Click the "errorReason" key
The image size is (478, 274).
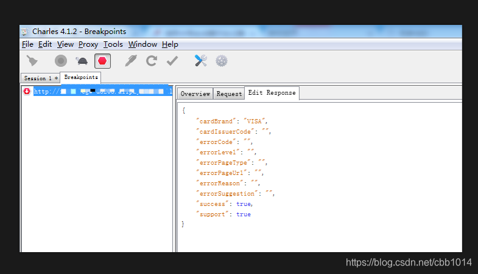click(x=220, y=183)
